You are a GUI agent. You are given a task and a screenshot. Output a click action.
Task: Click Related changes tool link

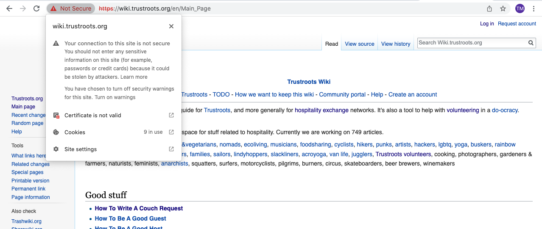[31, 164]
